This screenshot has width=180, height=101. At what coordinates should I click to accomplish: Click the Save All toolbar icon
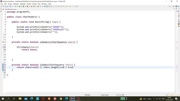[8, 6]
